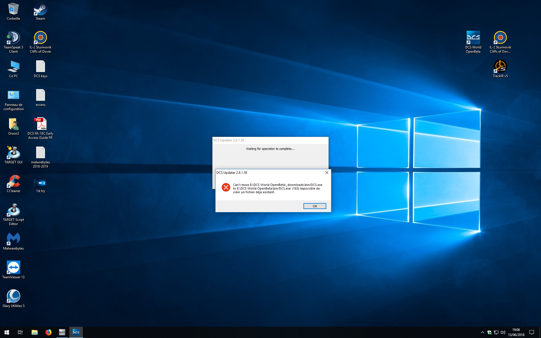Open Panneau de configuration icon
Image resolution: width=541 pixels, height=338 pixels.
point(13,100)
